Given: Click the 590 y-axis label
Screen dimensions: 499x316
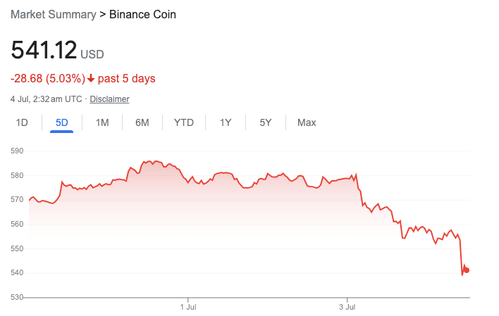Looking at the screenshot, I should (18, 151).
